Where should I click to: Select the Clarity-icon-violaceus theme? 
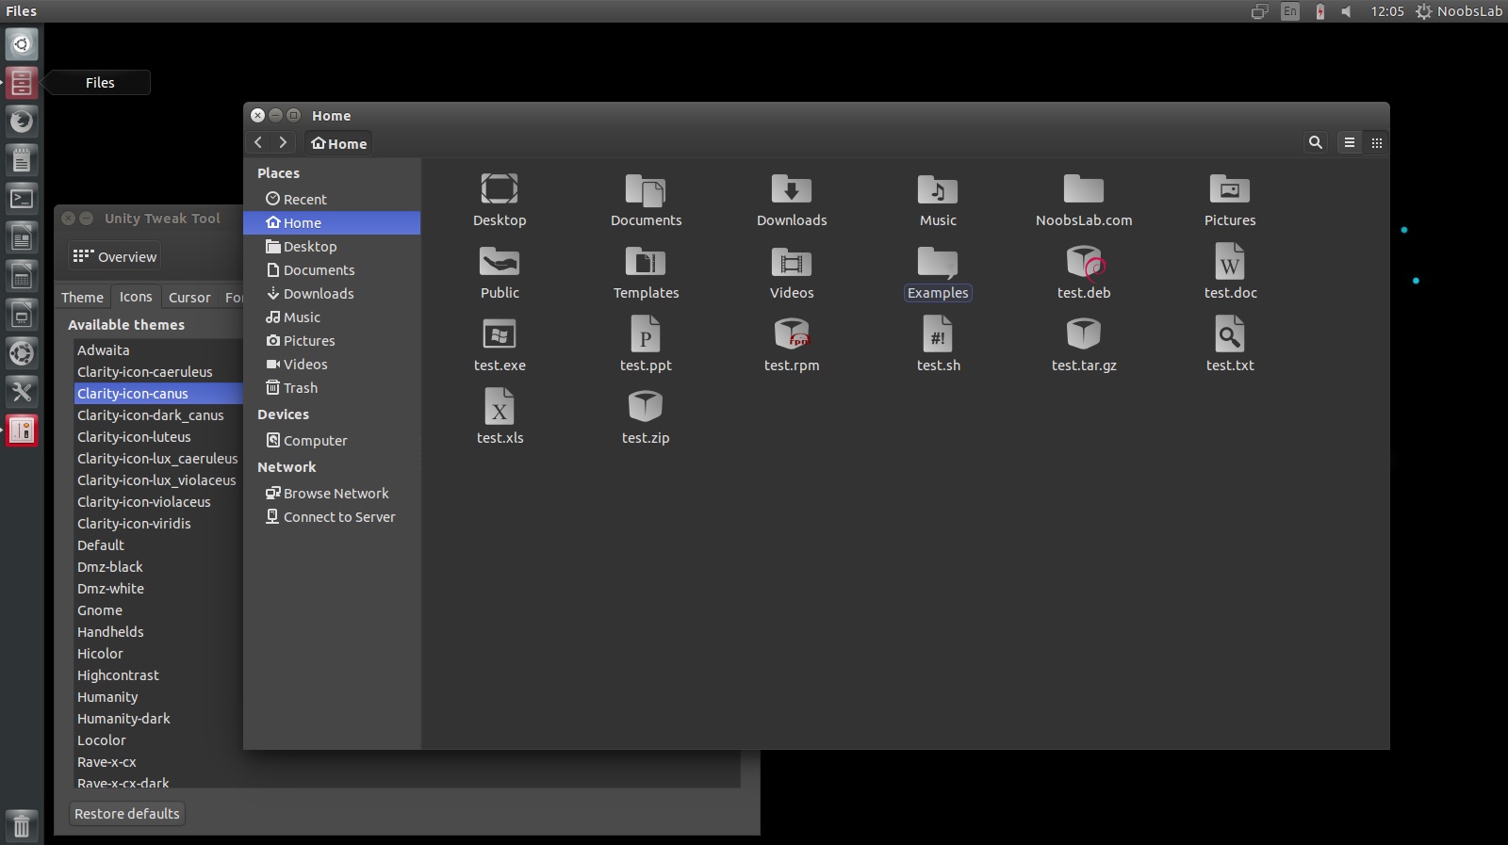(x=143, y=502)
